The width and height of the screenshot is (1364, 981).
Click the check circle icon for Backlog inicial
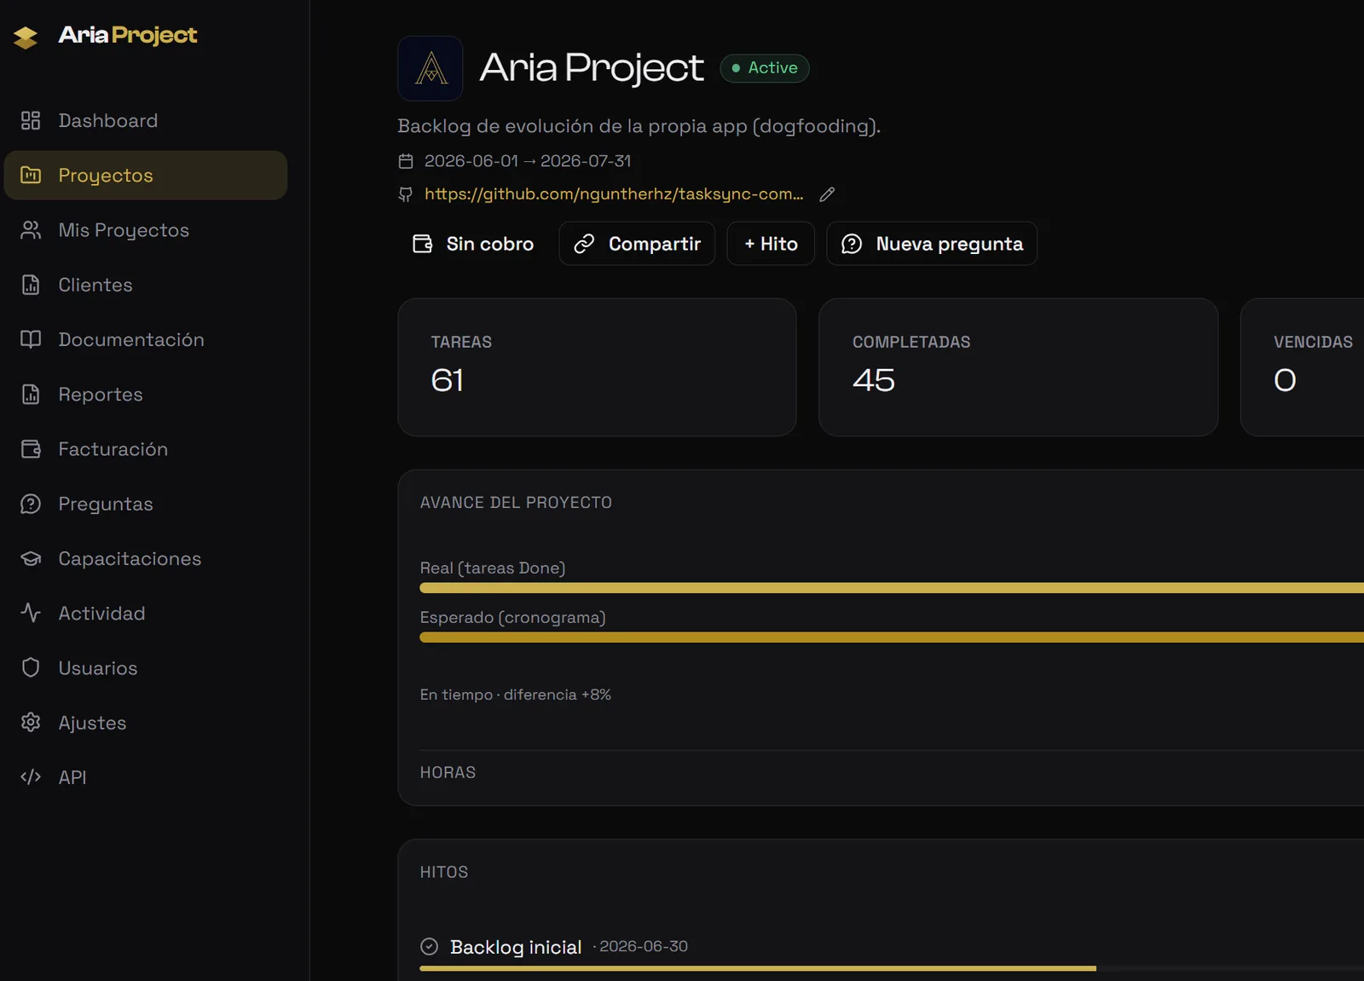pyautogui.click(x=430, y=946)
